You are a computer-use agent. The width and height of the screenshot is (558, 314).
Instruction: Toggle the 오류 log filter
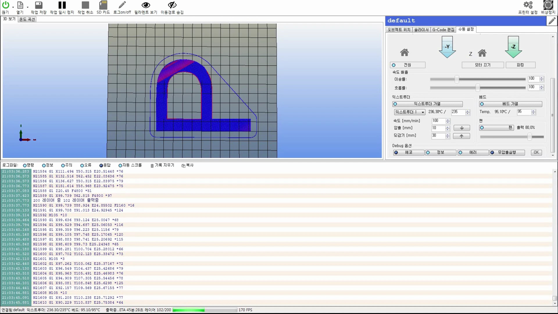(x=86, y=165)
